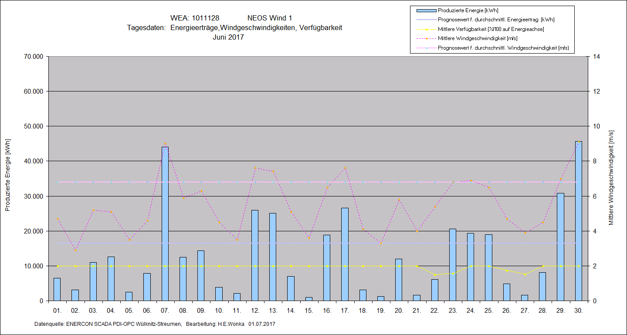Screen dimensions: 627x335
Task: Click the x-axis day label '27.'
Action: pyautogui.click(x=525, y=311)
